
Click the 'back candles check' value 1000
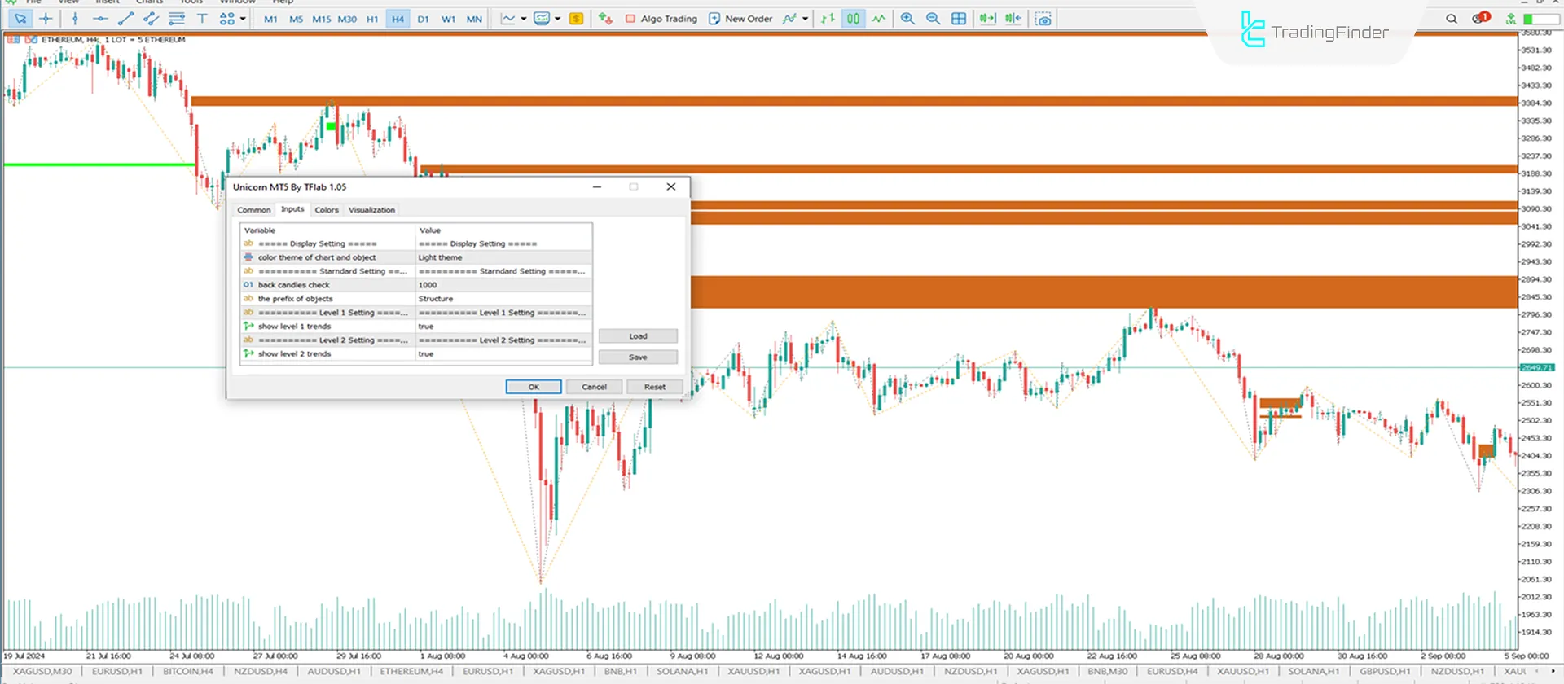coord(502,285)
